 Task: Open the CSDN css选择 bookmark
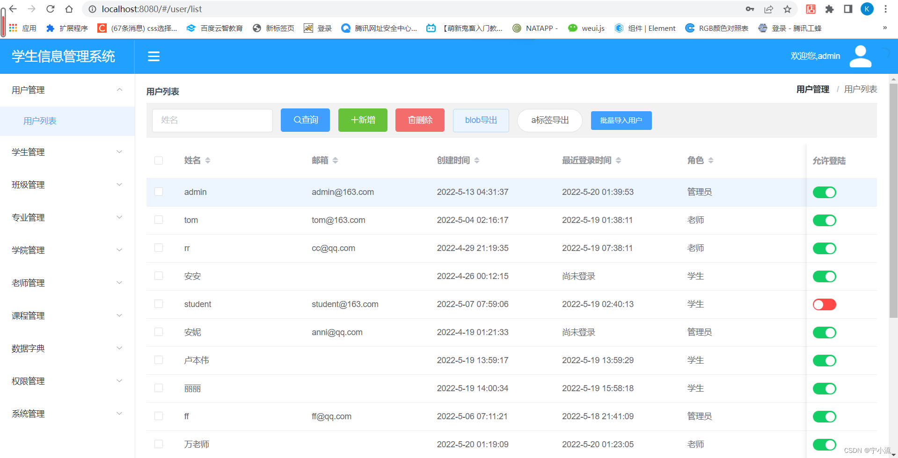point(137,28)
